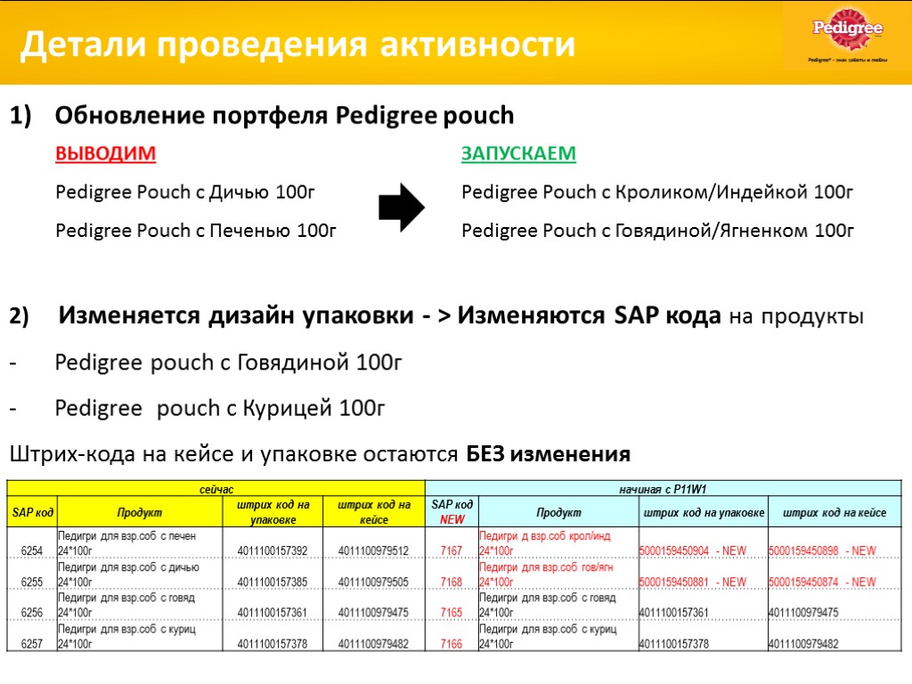Select 'Pedigree Pouch с Дичью 100г' line
Image resolution: width=912 pixels, height=684 pixels.
point(185,192)
